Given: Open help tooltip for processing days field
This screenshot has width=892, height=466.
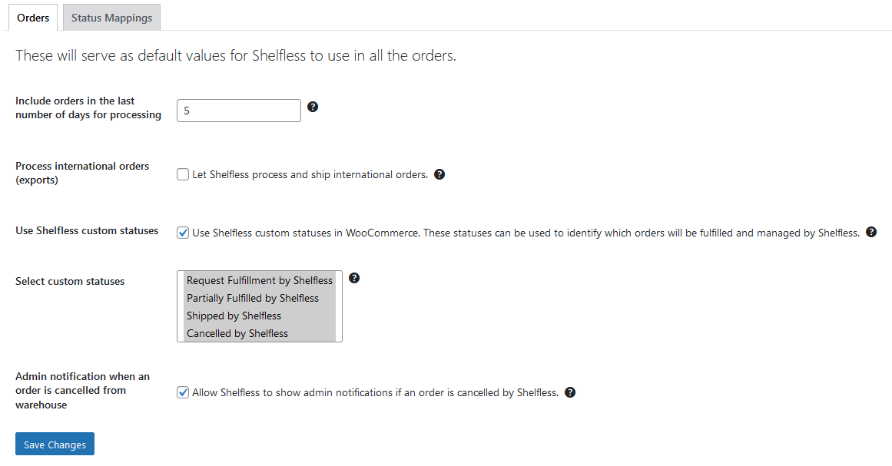Looking at the screenshot, I should (312, 107).
